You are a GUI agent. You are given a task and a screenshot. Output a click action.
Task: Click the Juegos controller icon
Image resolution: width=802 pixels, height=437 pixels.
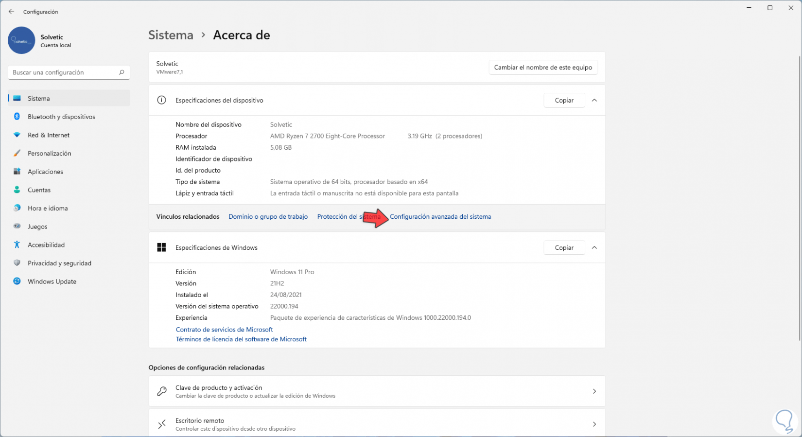[17, 227]
